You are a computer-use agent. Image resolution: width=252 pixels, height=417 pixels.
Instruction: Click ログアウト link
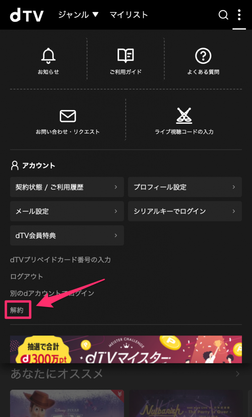[26, 277]
